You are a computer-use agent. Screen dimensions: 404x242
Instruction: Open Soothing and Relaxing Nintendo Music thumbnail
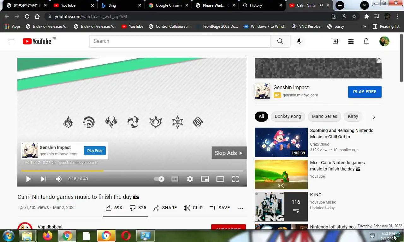pos(281,142)
